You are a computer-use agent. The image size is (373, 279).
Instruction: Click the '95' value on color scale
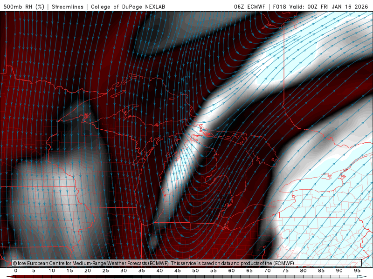(357, 271)
